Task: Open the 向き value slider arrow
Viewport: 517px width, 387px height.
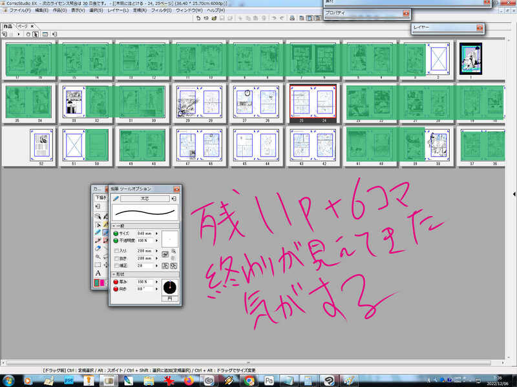Action: click(x=156, y=289)
